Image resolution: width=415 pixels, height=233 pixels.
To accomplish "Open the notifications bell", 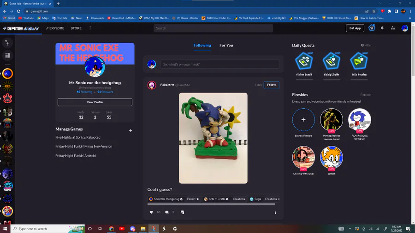I will pos(382,28).
